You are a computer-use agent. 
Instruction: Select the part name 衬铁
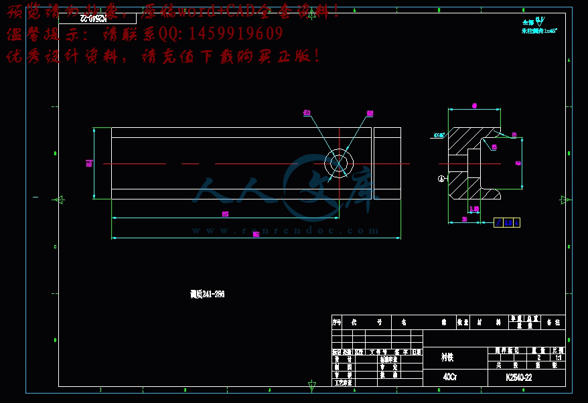(447, 357)
